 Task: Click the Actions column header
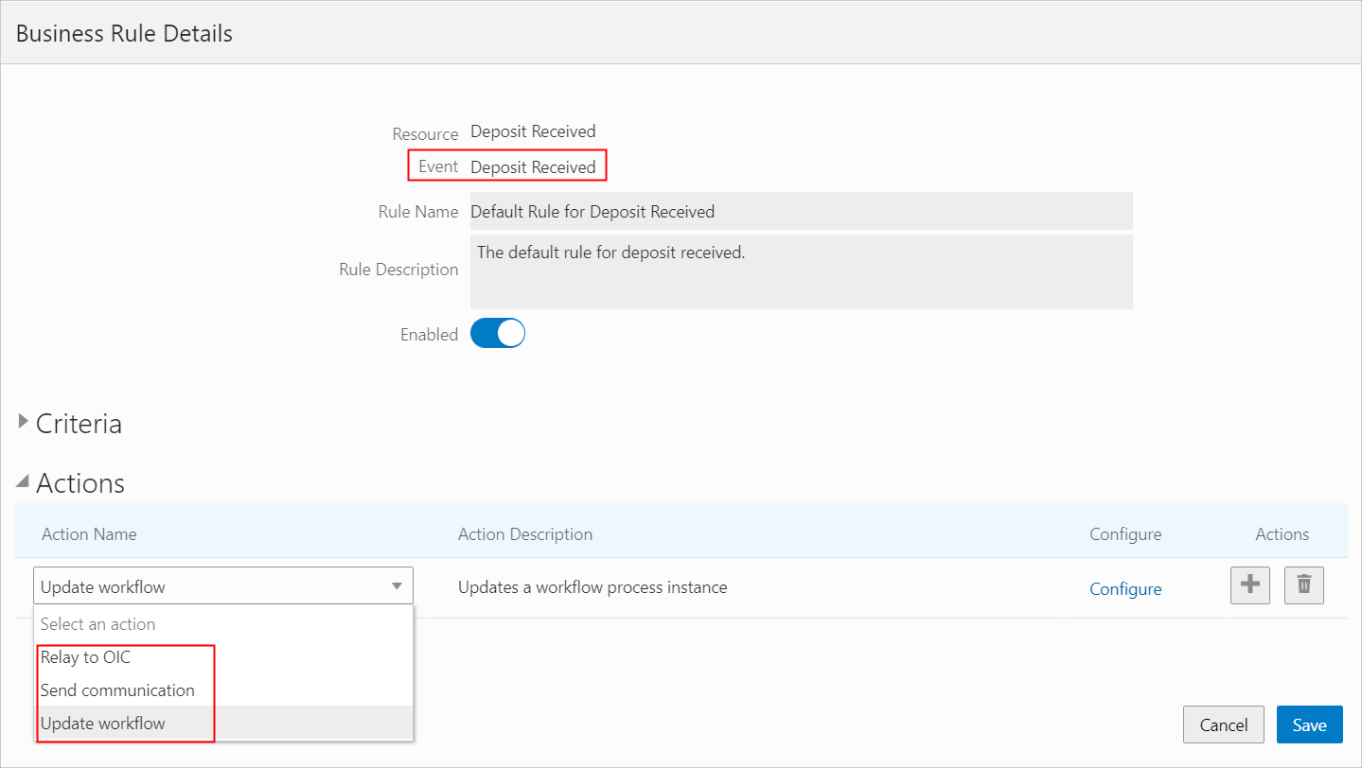pyautogui.click(x=1282, y=534)
